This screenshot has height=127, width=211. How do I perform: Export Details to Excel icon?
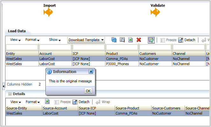[47, 101]
